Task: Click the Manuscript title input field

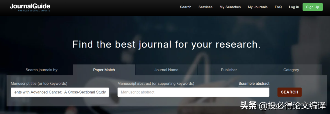Action: [x=60, y=92]
